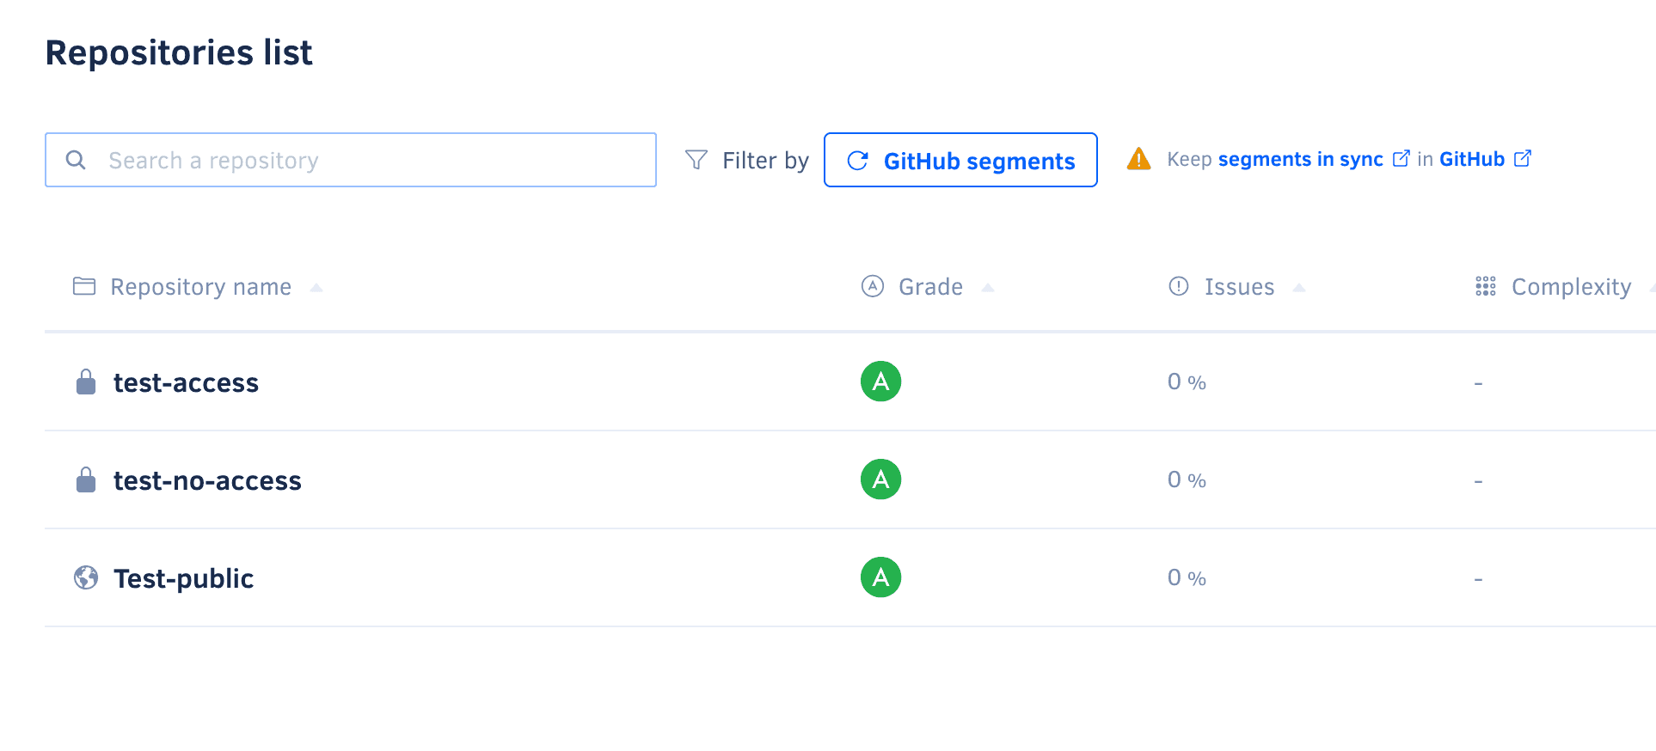The width and height of the screenshot is (1656, 751).
Task: Toggle sorting on Grade column
Action: [x=988, y=288]
